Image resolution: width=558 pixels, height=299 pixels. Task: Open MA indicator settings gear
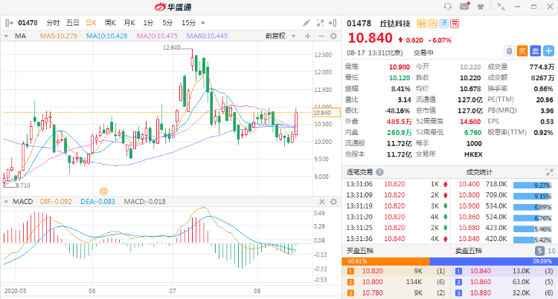pyautogui.click(x=333, y=36)
